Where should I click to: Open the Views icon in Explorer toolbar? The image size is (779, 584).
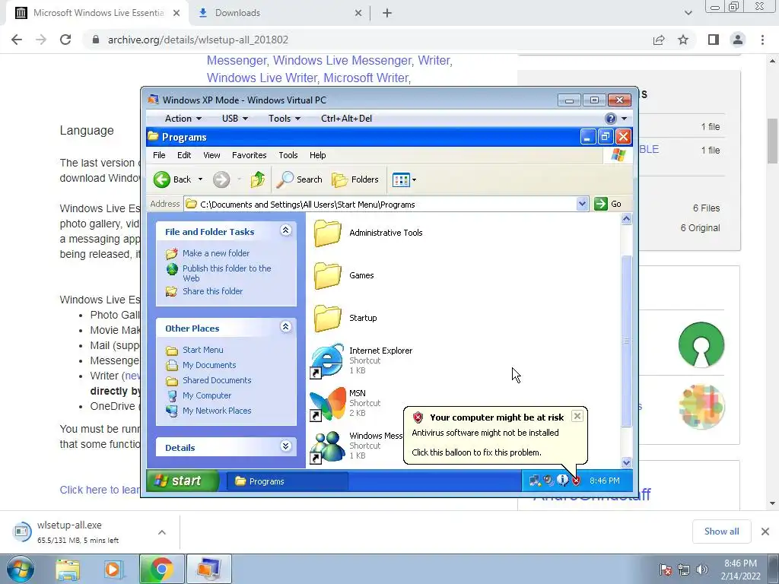pos(400,179)
